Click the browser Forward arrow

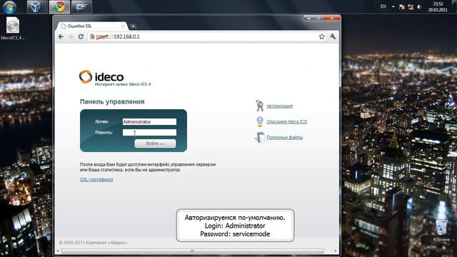71,36
